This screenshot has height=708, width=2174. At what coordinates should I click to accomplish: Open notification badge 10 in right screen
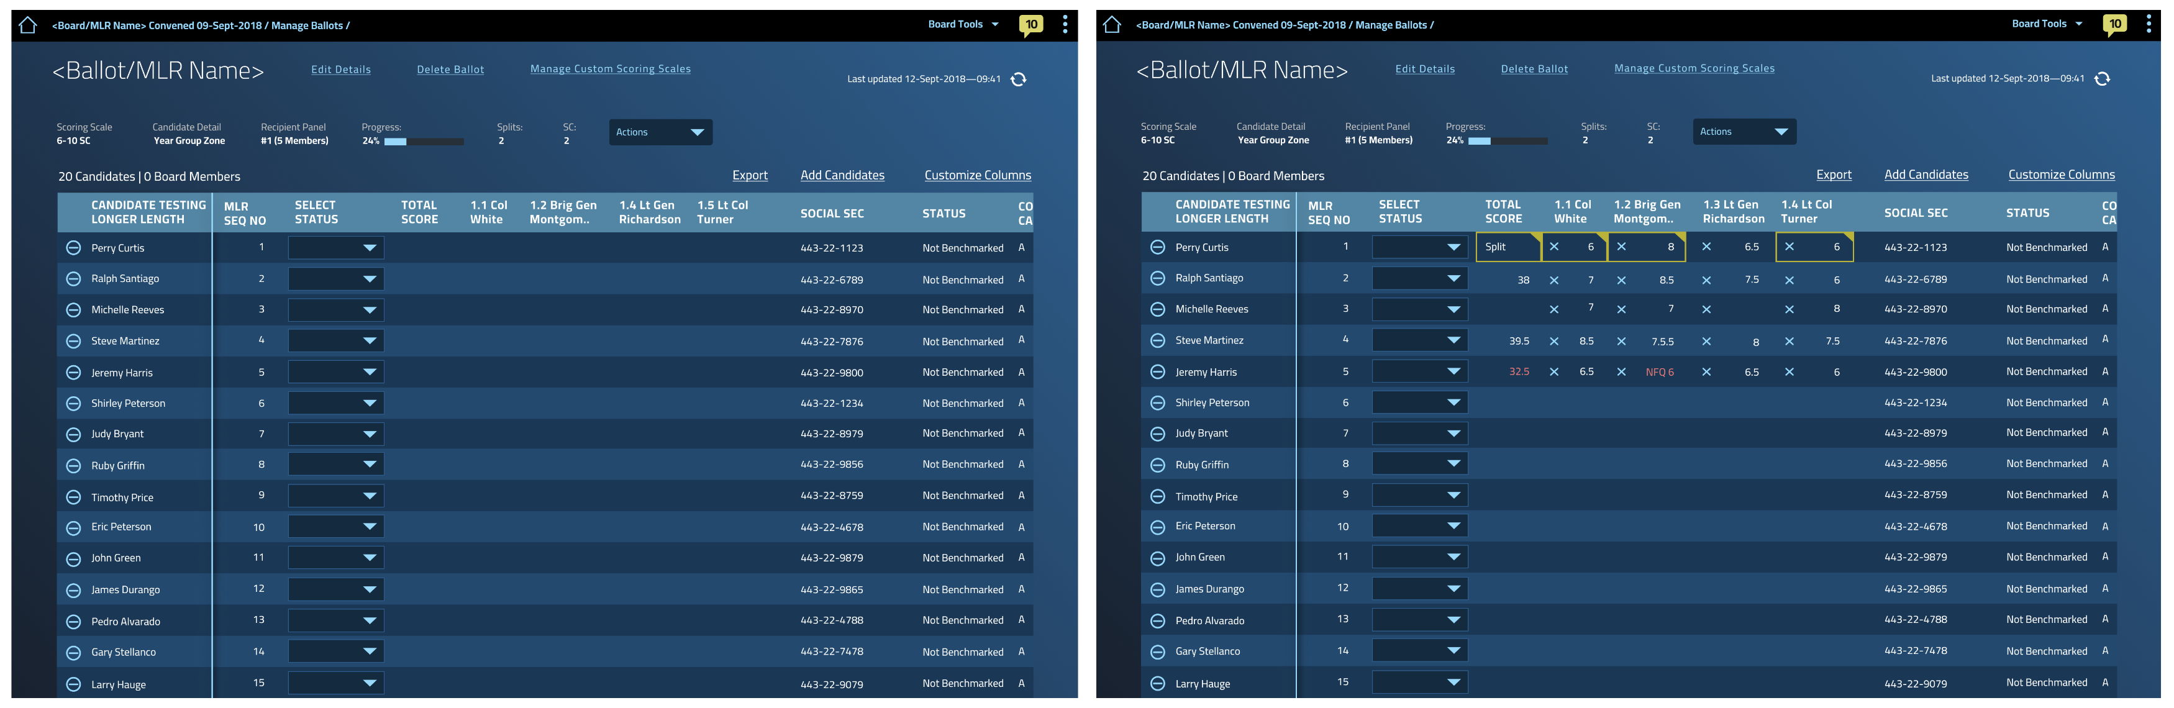(2115, 24)
